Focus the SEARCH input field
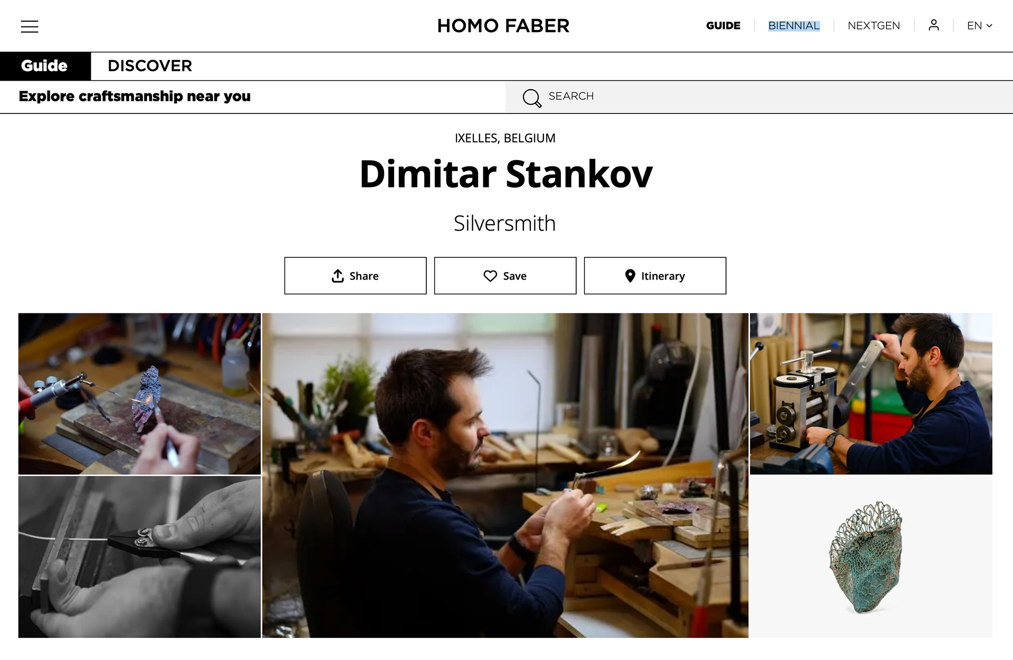The height and width of the screenshot is (660, 1013). [x=759, y=97]
